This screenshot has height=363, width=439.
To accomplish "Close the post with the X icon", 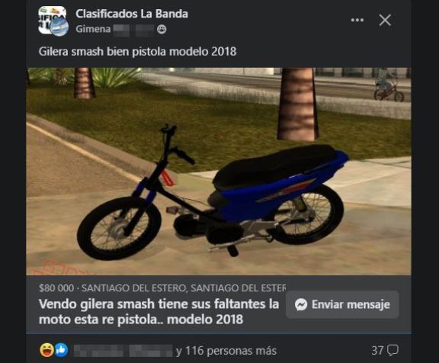I will pyautogui.click(x=385, y=20).
